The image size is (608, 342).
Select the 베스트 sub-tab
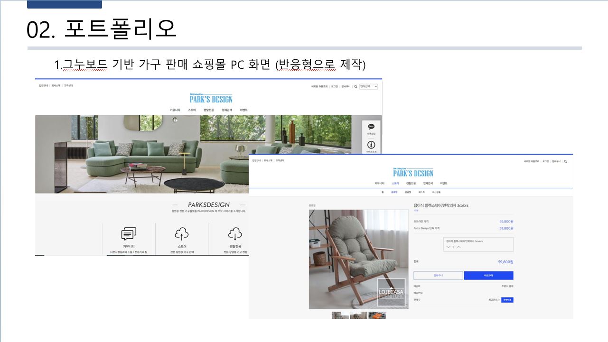point(421,192)
